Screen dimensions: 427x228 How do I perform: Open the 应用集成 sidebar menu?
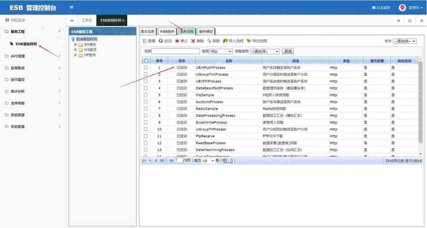[33, 68]
